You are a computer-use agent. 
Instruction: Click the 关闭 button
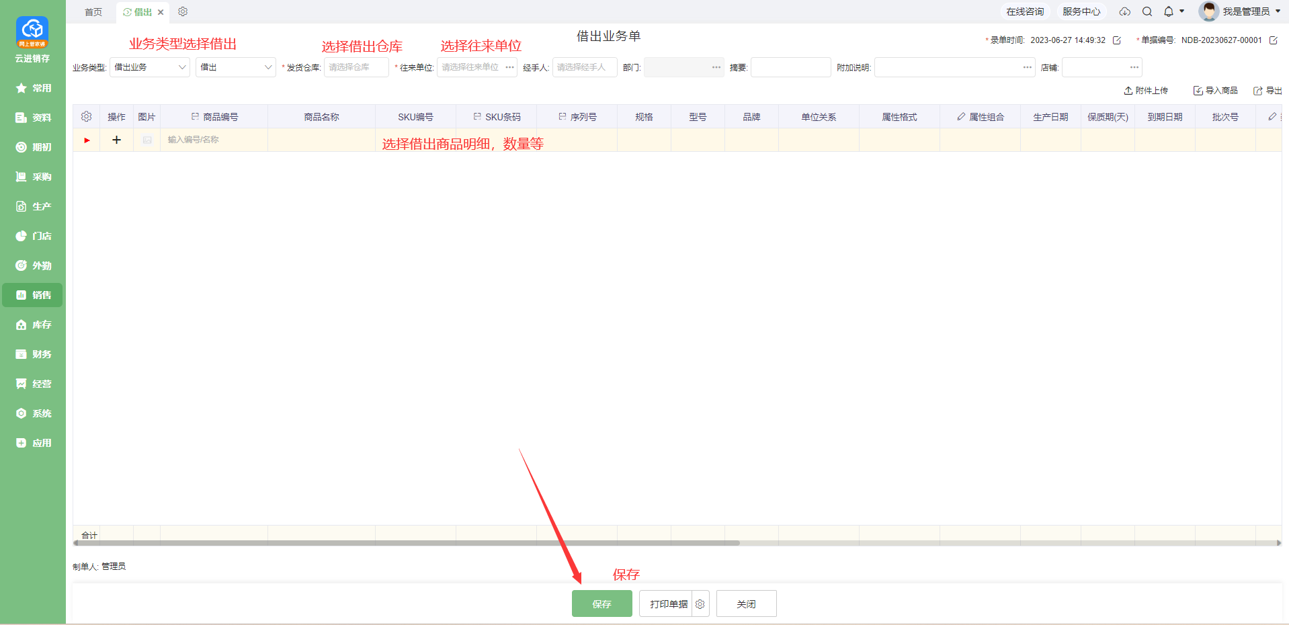[x=747, y=603]
